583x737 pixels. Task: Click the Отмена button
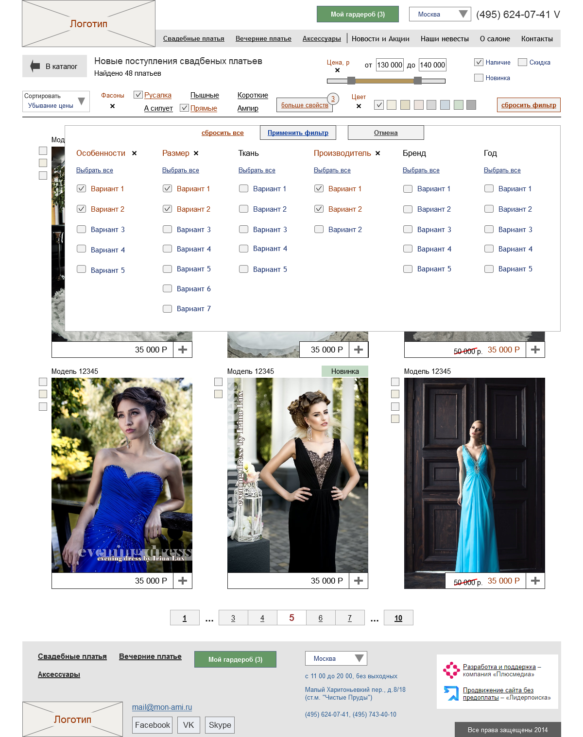click(386, 133)
